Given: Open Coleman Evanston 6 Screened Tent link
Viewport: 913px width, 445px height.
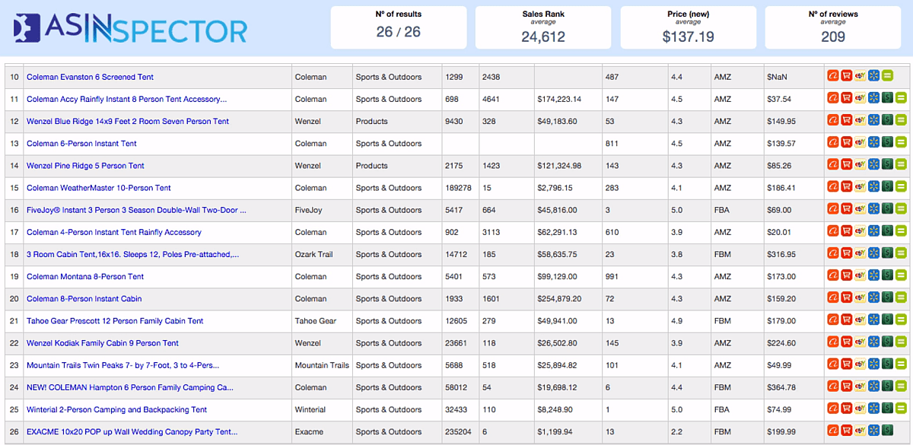Looking at the screenshot, I should coord(90,77).
